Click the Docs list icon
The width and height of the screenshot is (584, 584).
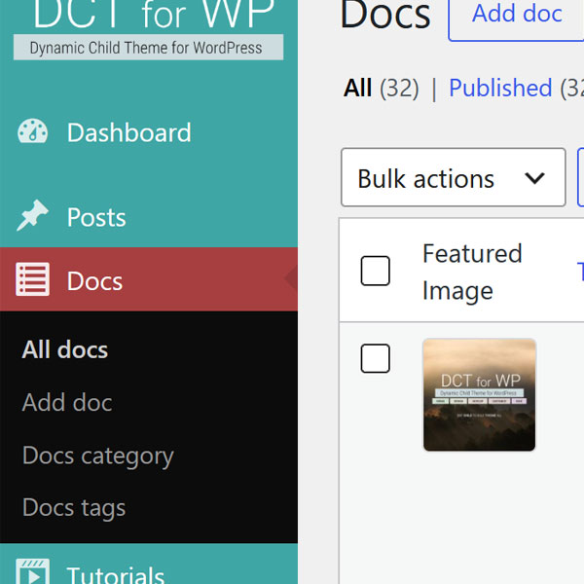pyautogui.click(x=33, y=279)
